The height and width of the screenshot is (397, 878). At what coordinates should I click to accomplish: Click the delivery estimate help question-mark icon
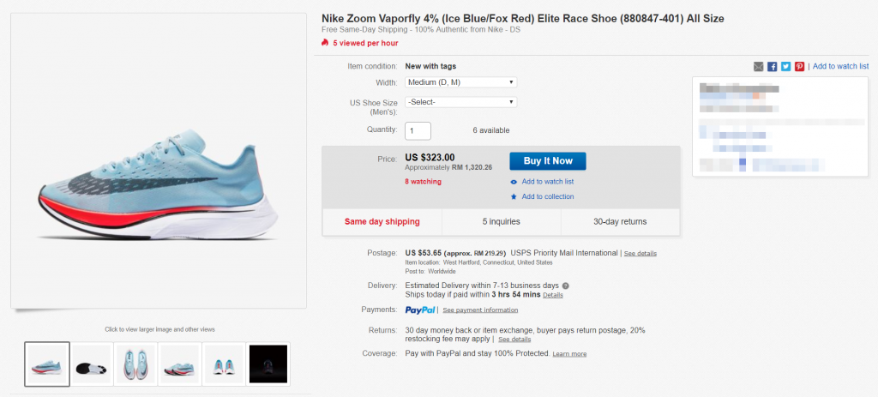point(566,286)
